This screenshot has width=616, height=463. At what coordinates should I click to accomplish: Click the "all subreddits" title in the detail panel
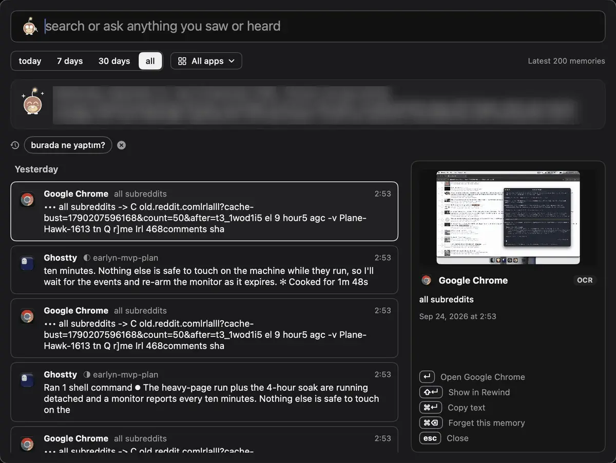tap(446, 299)
